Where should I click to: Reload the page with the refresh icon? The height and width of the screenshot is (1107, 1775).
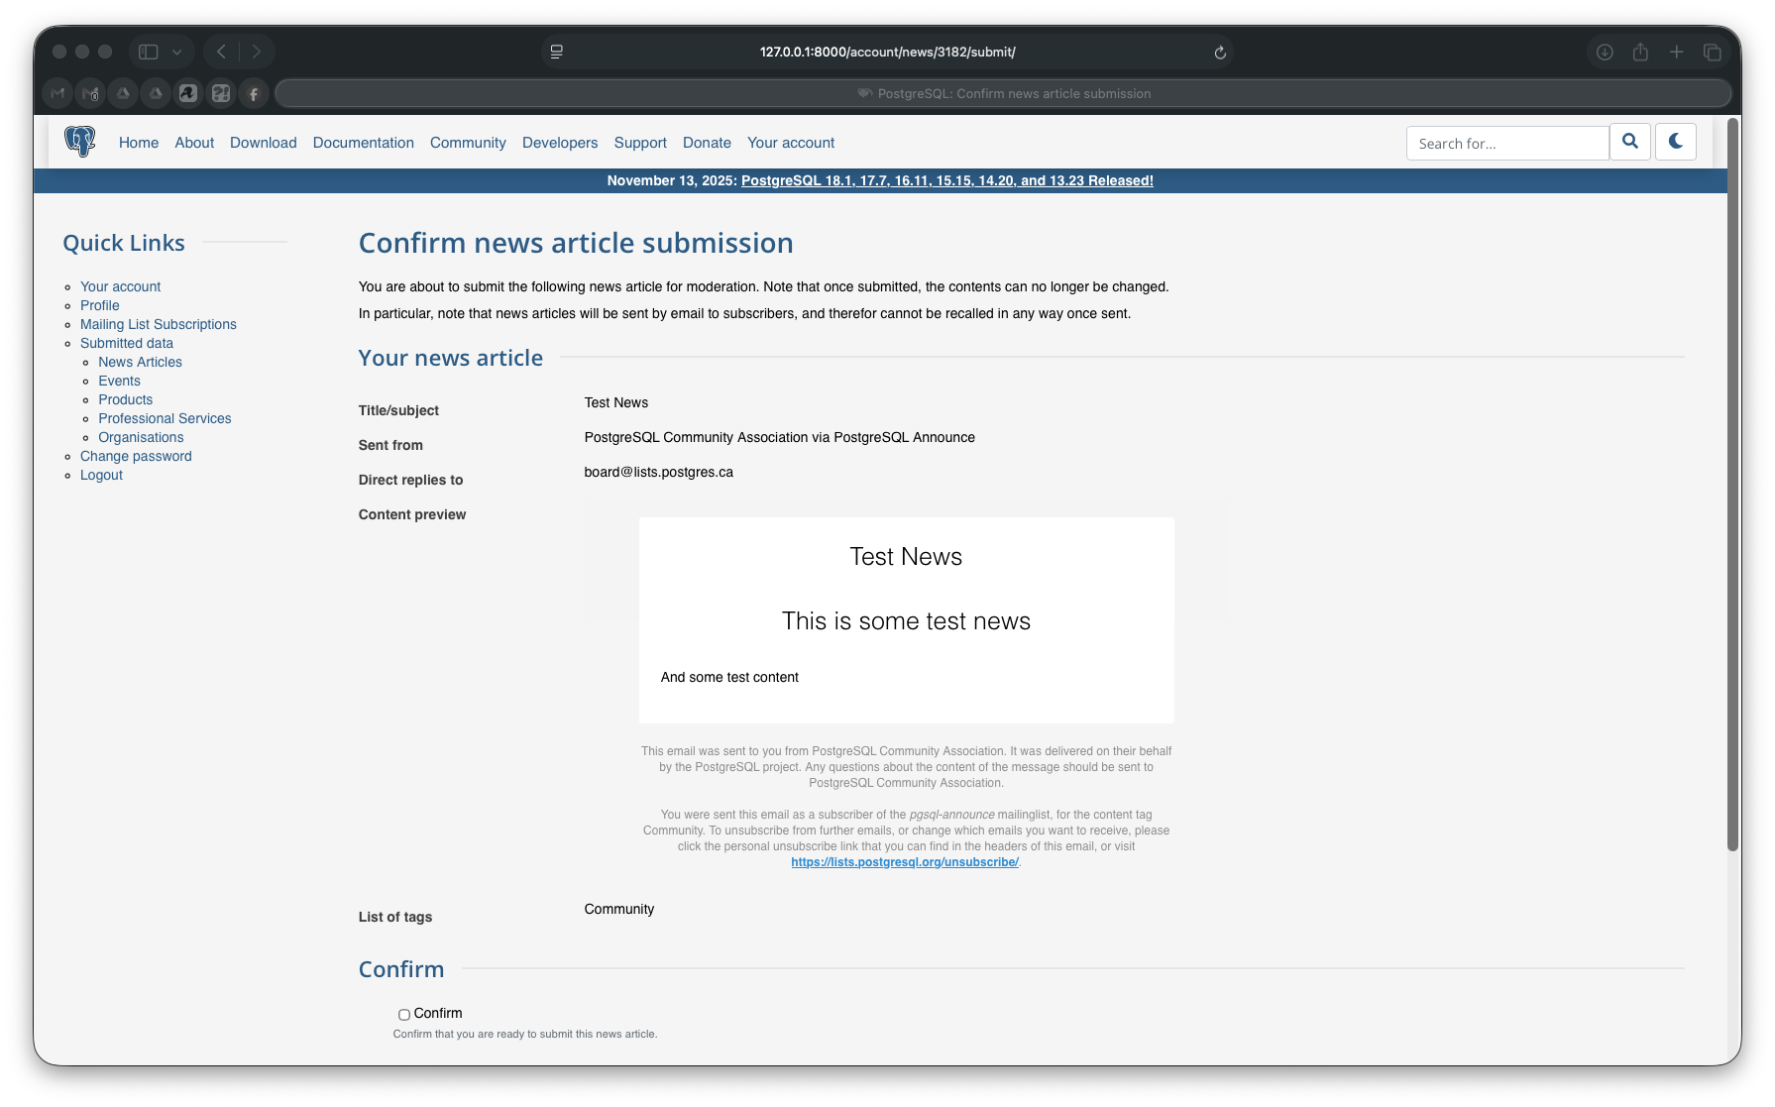coord(1220,53)
